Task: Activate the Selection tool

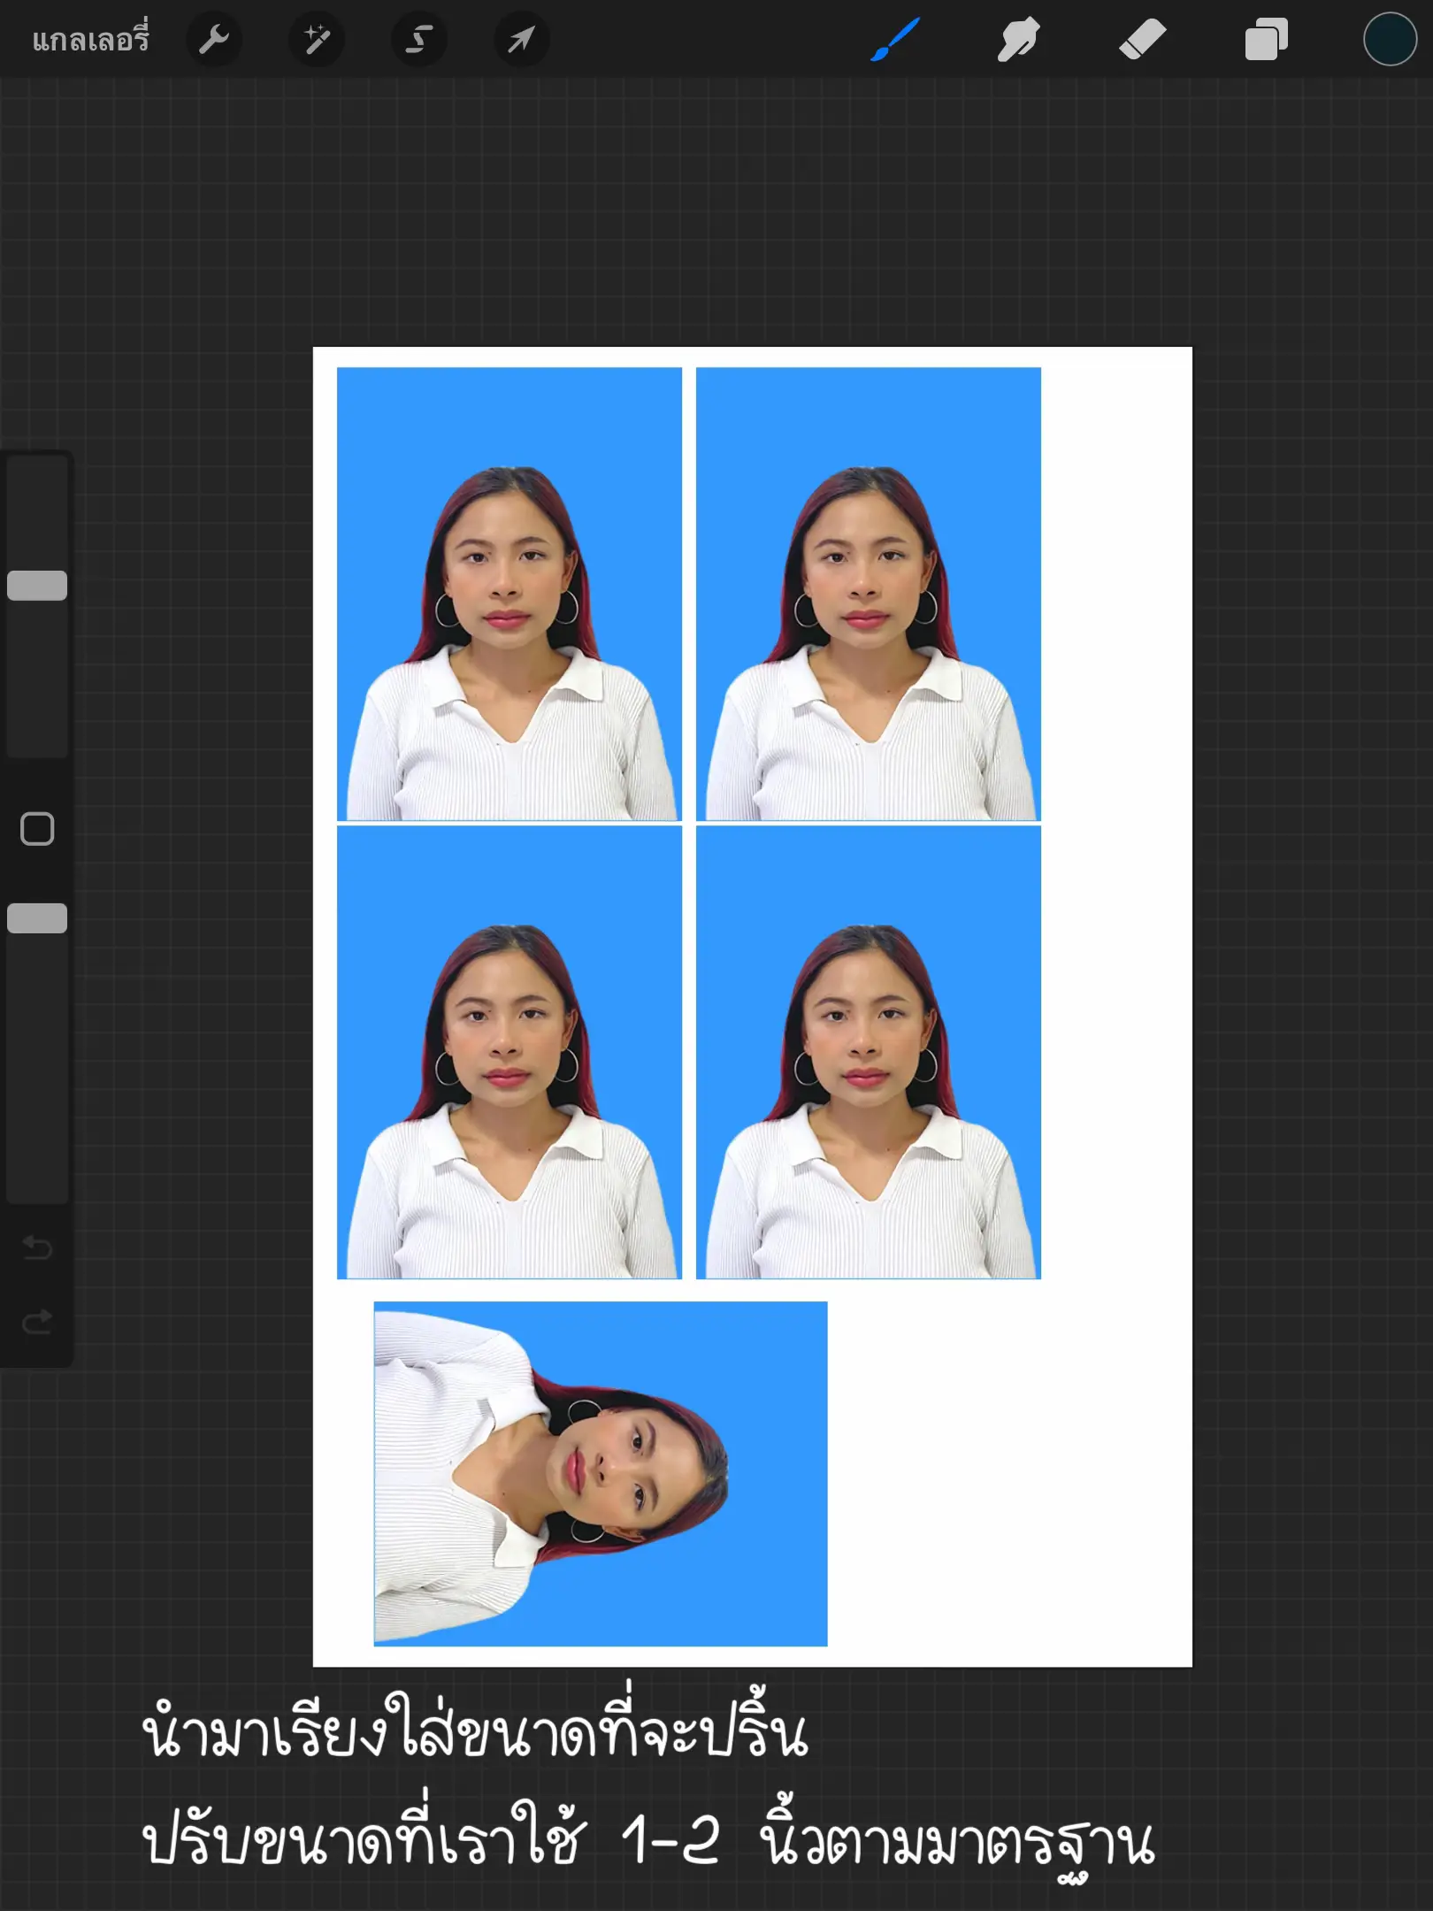Action: coord(418,39)
